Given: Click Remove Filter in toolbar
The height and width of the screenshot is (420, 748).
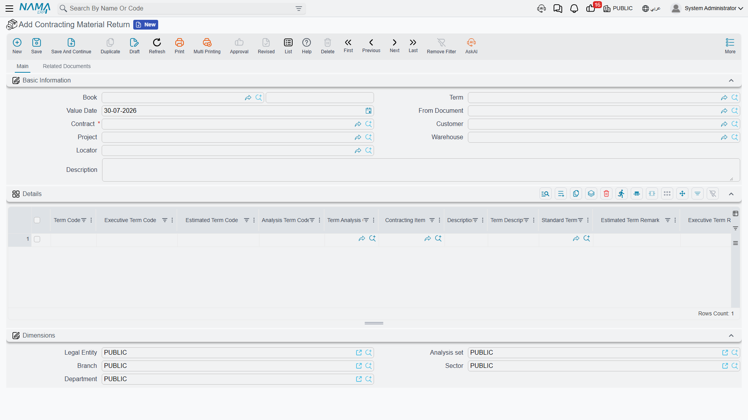Looking at the screenshot, I should click(x=441, y=46).
